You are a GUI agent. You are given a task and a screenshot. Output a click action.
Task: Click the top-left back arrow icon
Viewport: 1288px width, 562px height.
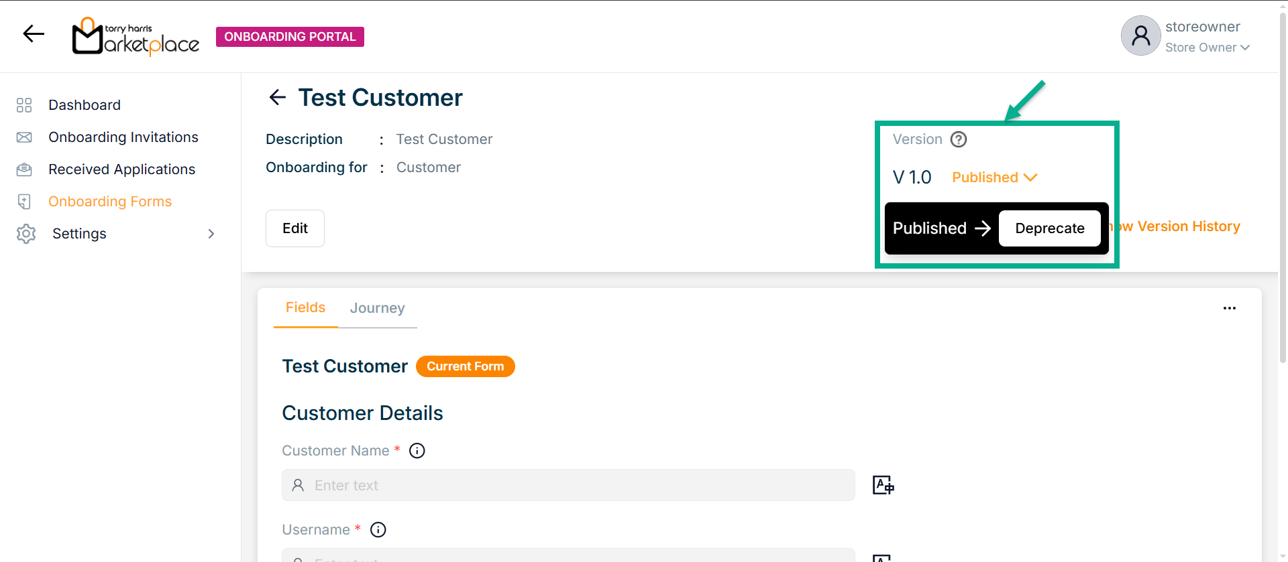tap(34, 34)
